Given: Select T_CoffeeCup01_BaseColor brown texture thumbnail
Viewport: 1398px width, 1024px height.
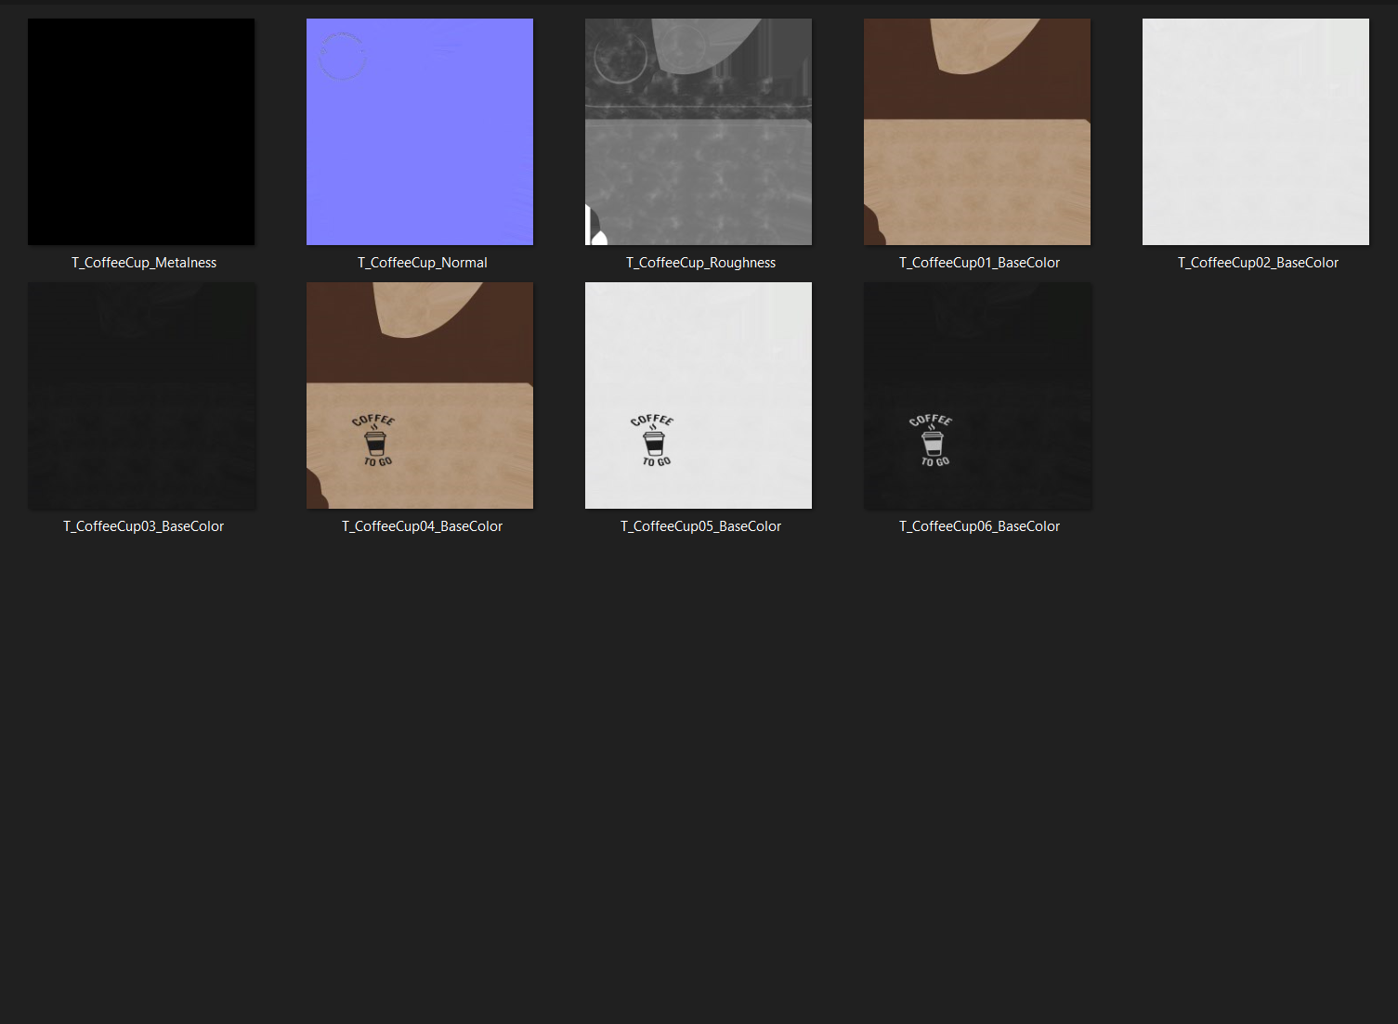Looking at the screenshot, I should pyautogui.click(x=977, y=132).
